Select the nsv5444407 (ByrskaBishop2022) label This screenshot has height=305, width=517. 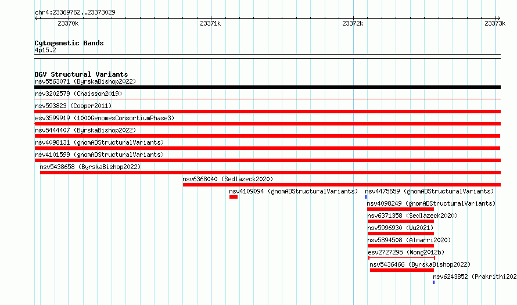point(85,130)
